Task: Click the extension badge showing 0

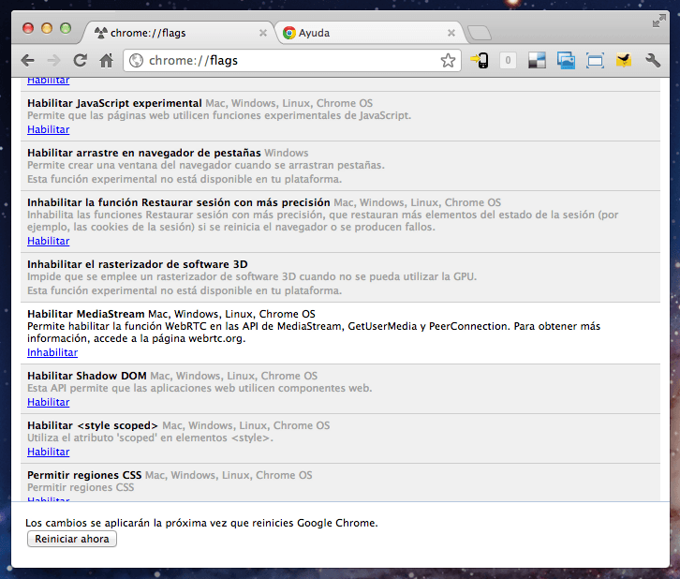Action: point(508,61)
